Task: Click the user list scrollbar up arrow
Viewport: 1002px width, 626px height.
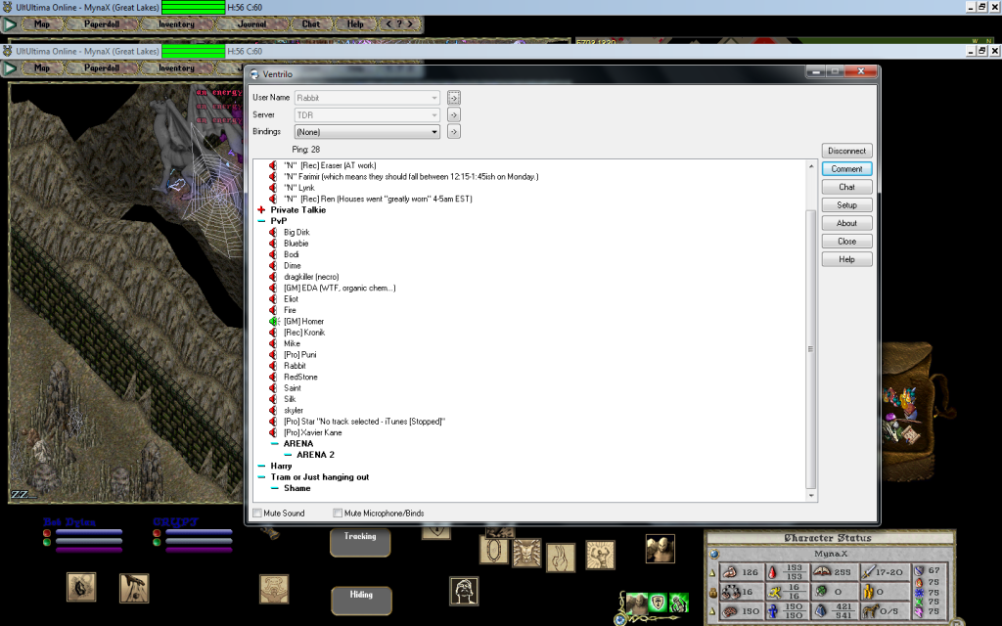Action: 811,166
